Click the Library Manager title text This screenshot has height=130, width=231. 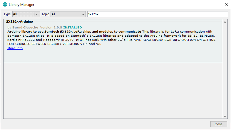coord(21,5)
